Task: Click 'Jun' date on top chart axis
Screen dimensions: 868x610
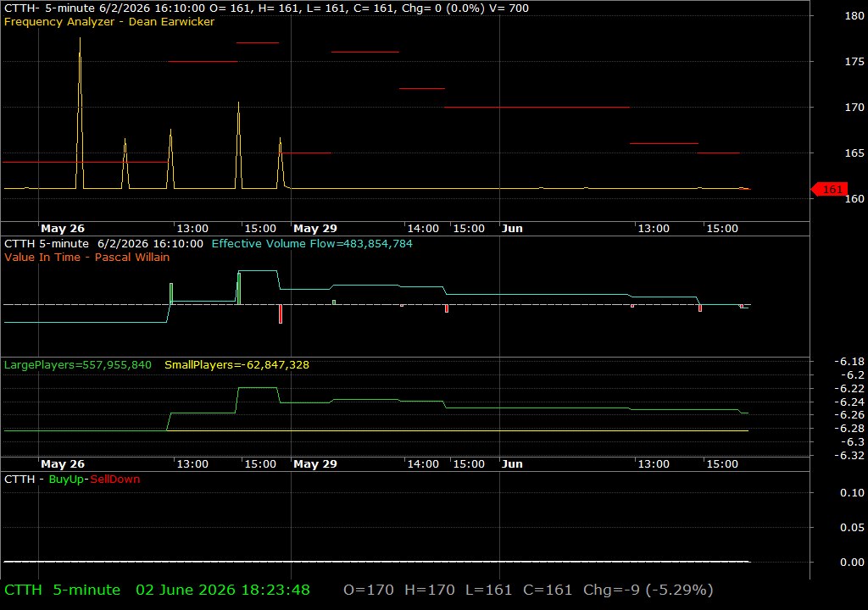Action: tap(512, 229)
